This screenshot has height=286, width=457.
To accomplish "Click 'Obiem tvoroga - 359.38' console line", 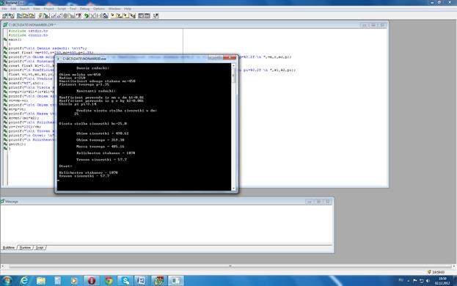I will (x=100, y=140).
